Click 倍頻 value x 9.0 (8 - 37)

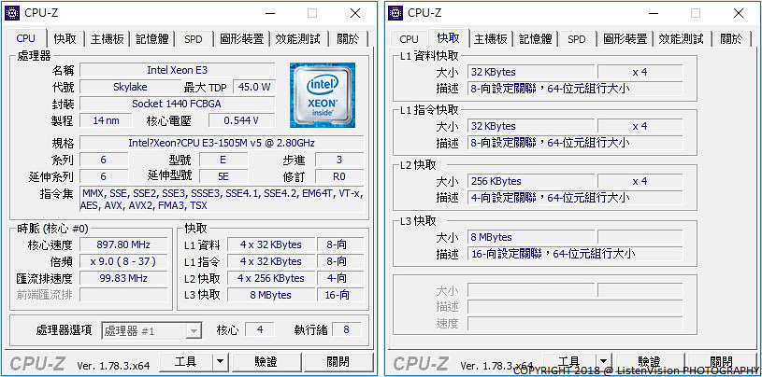point(123,261)
